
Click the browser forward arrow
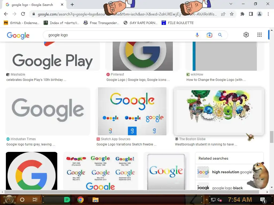pyautogui.click(x=14, y=14)
